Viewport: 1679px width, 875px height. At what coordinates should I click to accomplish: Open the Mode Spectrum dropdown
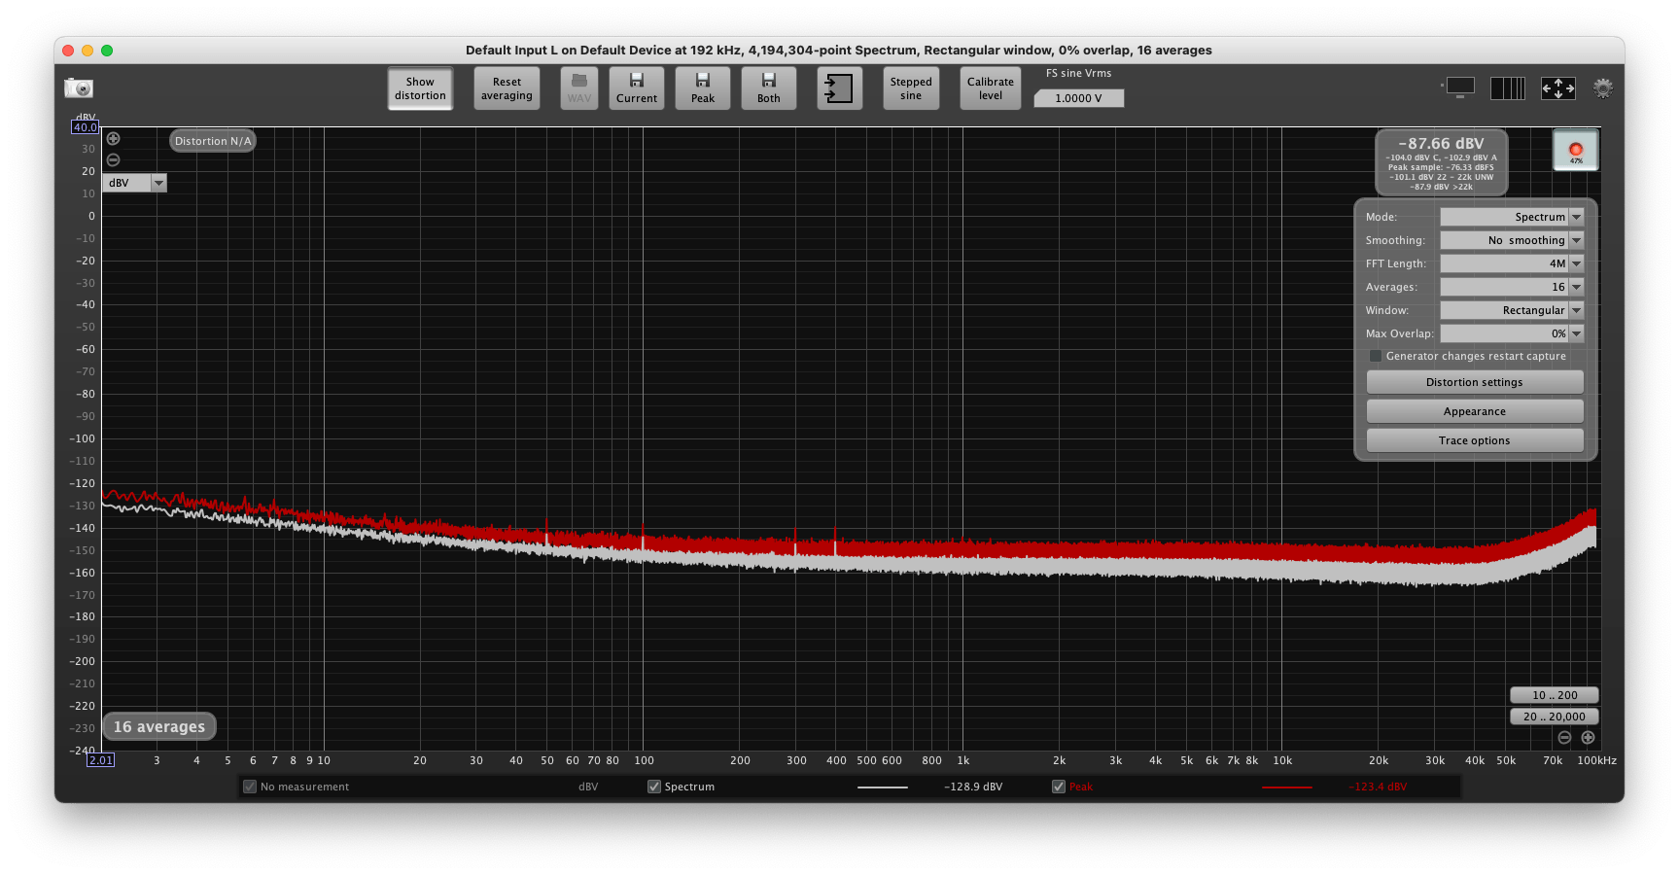pyautogui.click(x=1512, y=217)
